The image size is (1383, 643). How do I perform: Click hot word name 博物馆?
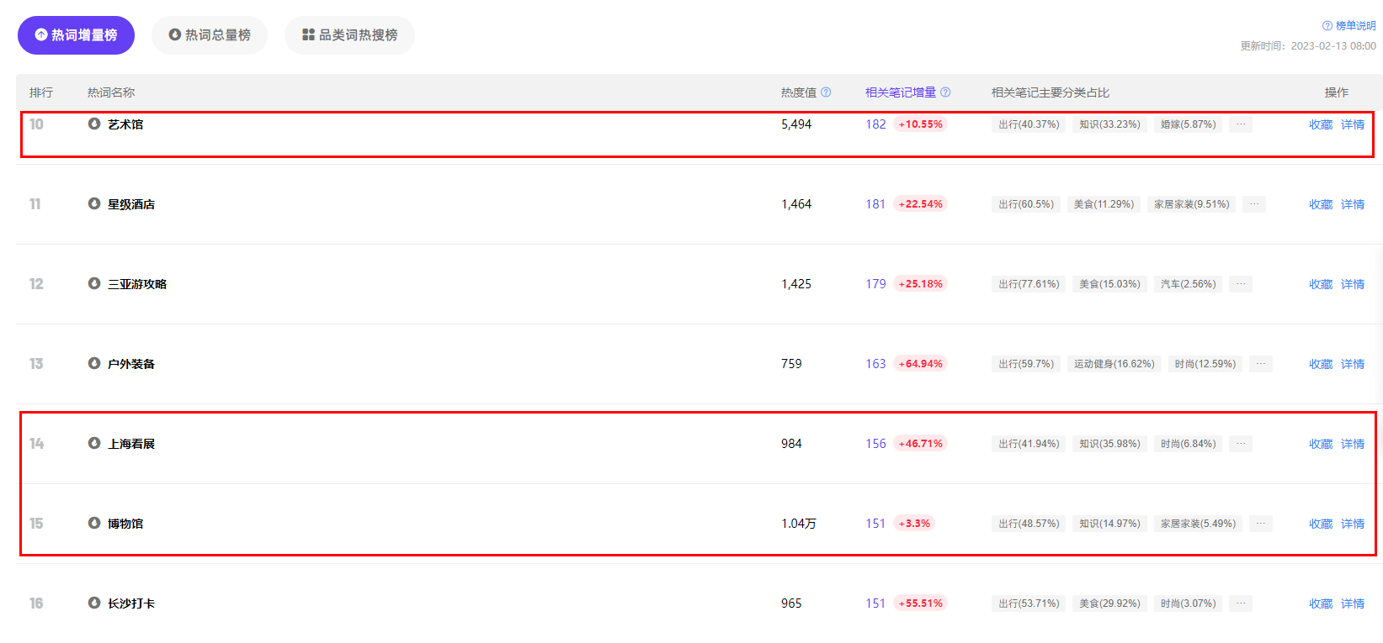(x=125, y=524)
